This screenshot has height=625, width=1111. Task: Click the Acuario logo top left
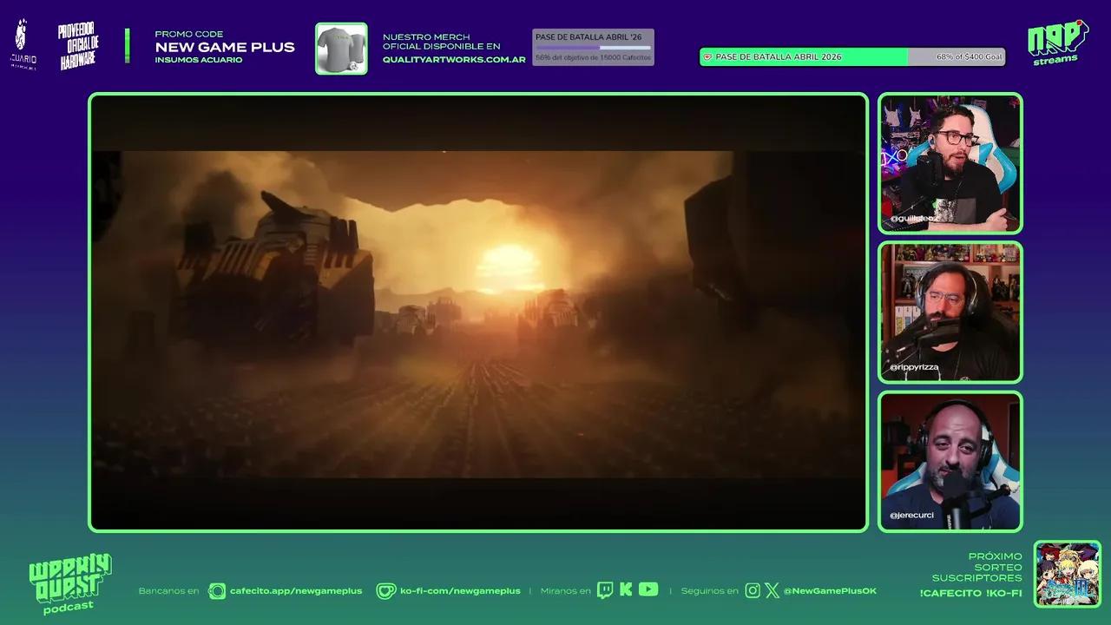point(22,40)
